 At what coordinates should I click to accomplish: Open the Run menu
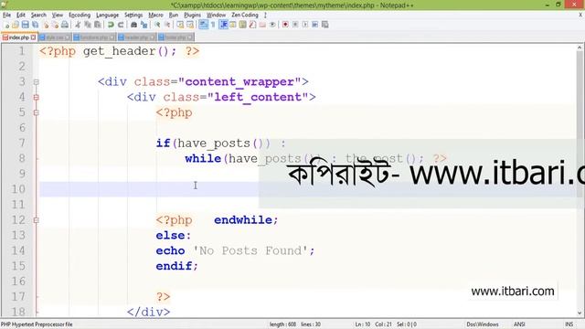coord(174,15)
